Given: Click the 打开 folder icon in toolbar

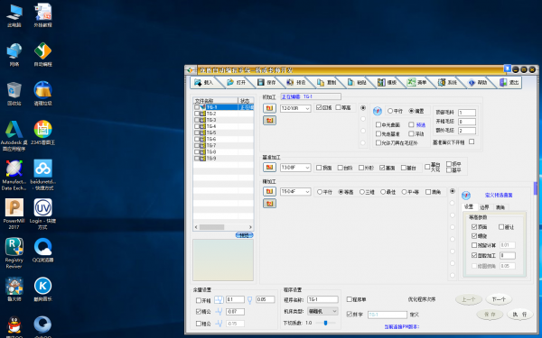Looking at the screenshot, I should pyautogui.click(x=230, y=82).
